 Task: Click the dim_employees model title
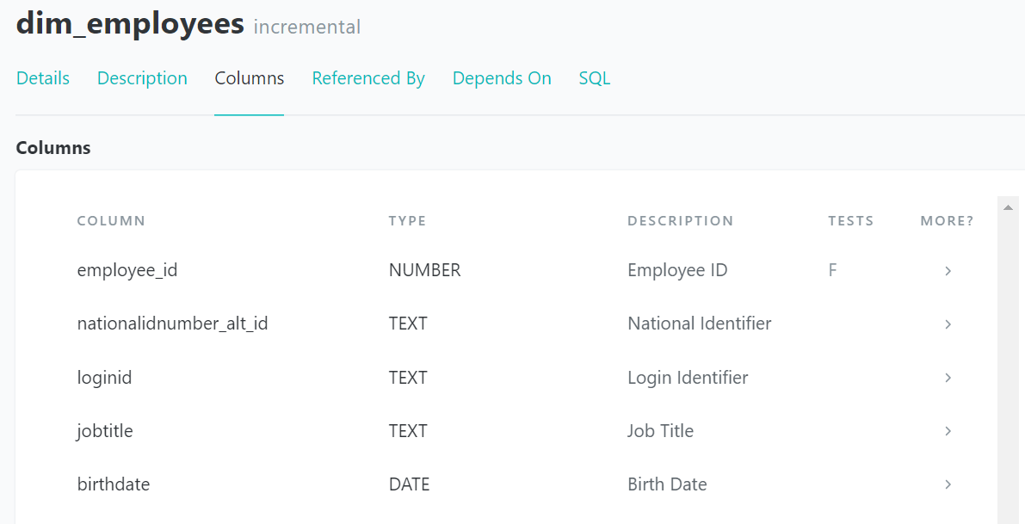pyautogui.click(x=129, y=24)
